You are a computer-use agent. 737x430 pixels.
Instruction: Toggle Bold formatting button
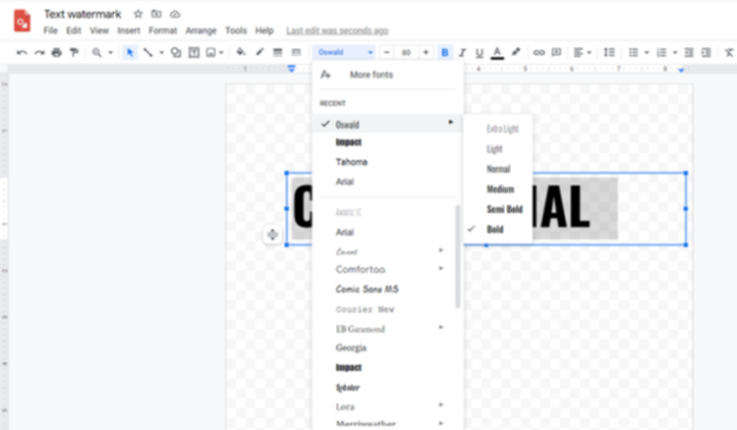click(x=444, y=53)
